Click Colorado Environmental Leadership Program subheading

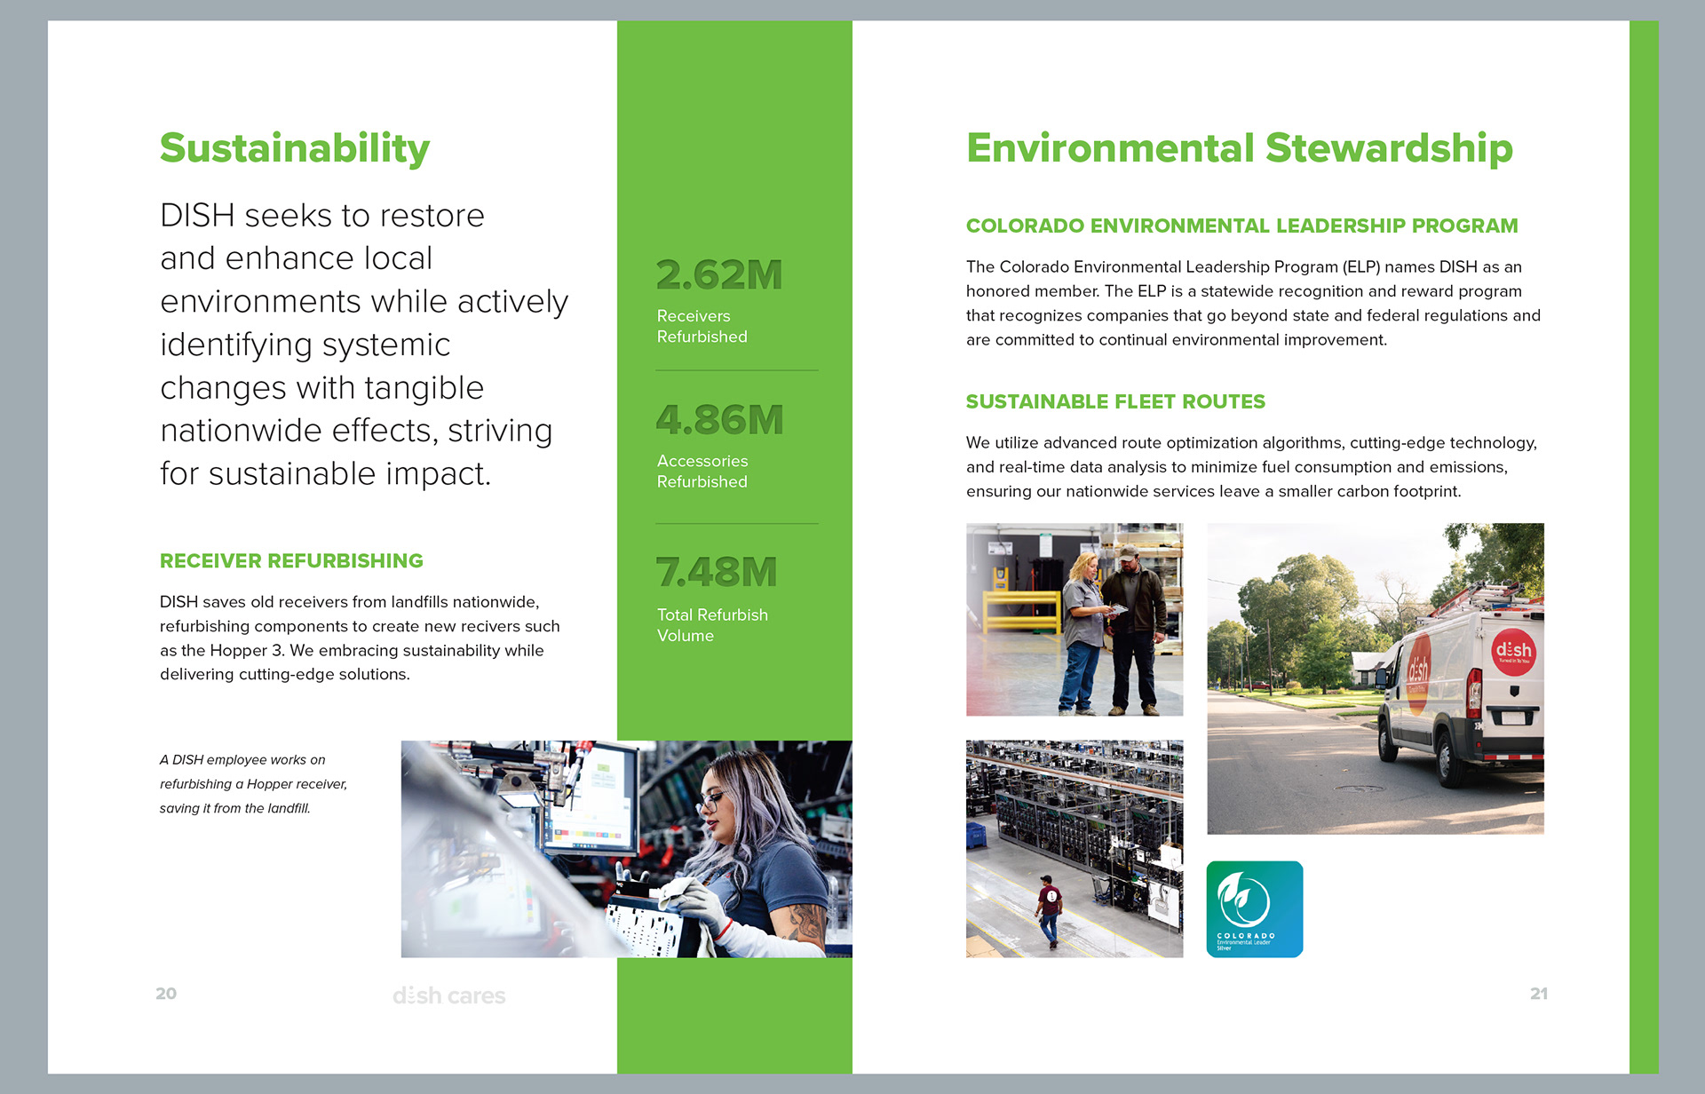[1241, 226]
